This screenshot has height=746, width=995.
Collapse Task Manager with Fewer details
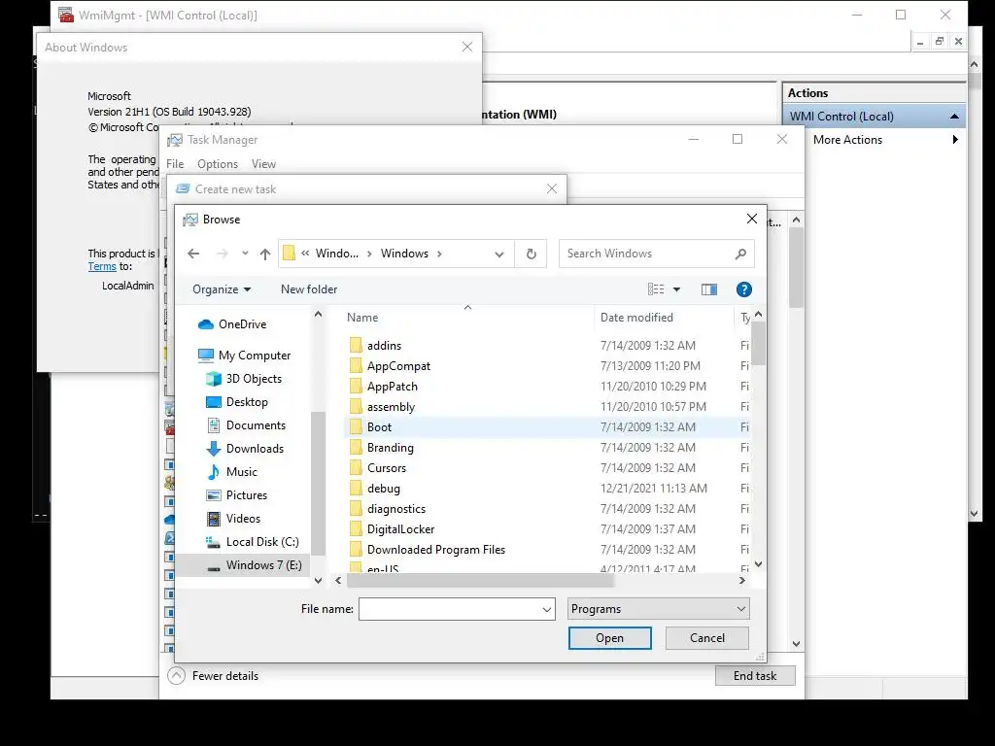pos(213,676)
